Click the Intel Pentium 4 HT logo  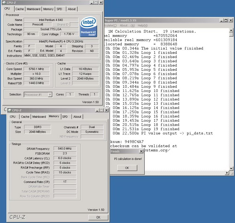tap(89, 27)
